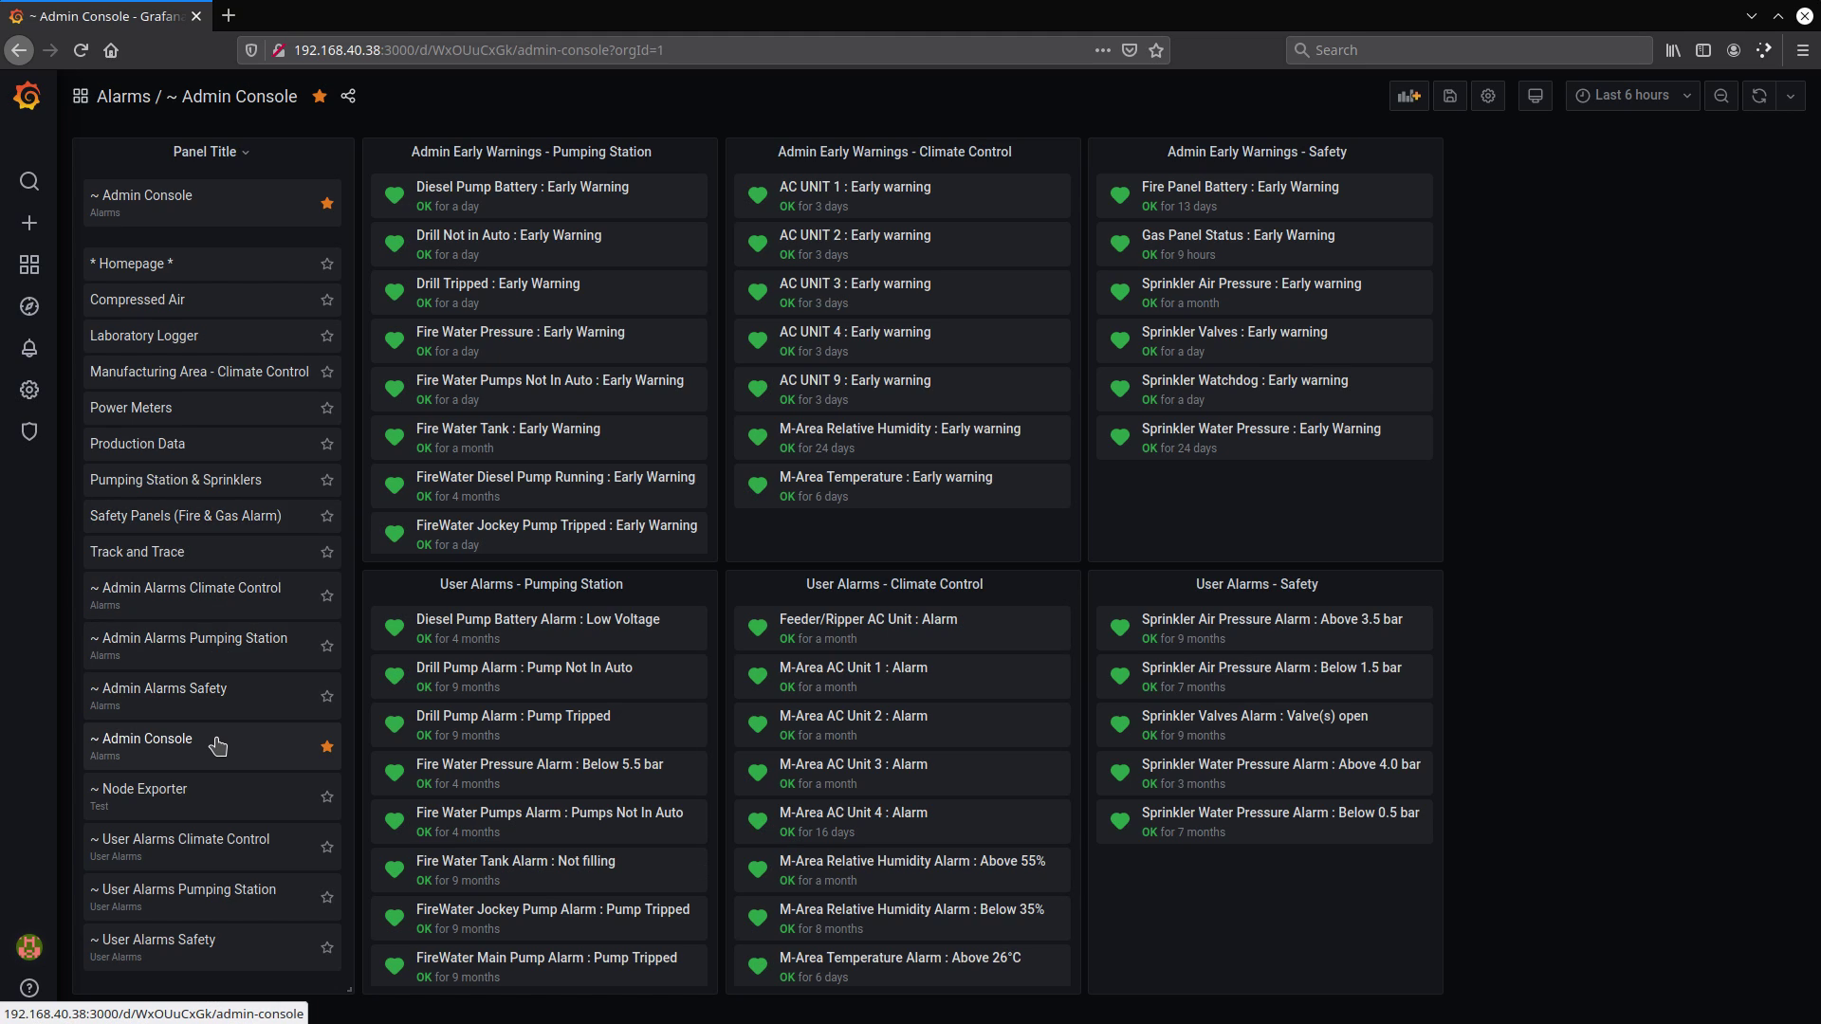Open Diesel Pump Battery Early Warning alert
The height and width of the screenshot is (1024, 1821).
tap(522, 187)
